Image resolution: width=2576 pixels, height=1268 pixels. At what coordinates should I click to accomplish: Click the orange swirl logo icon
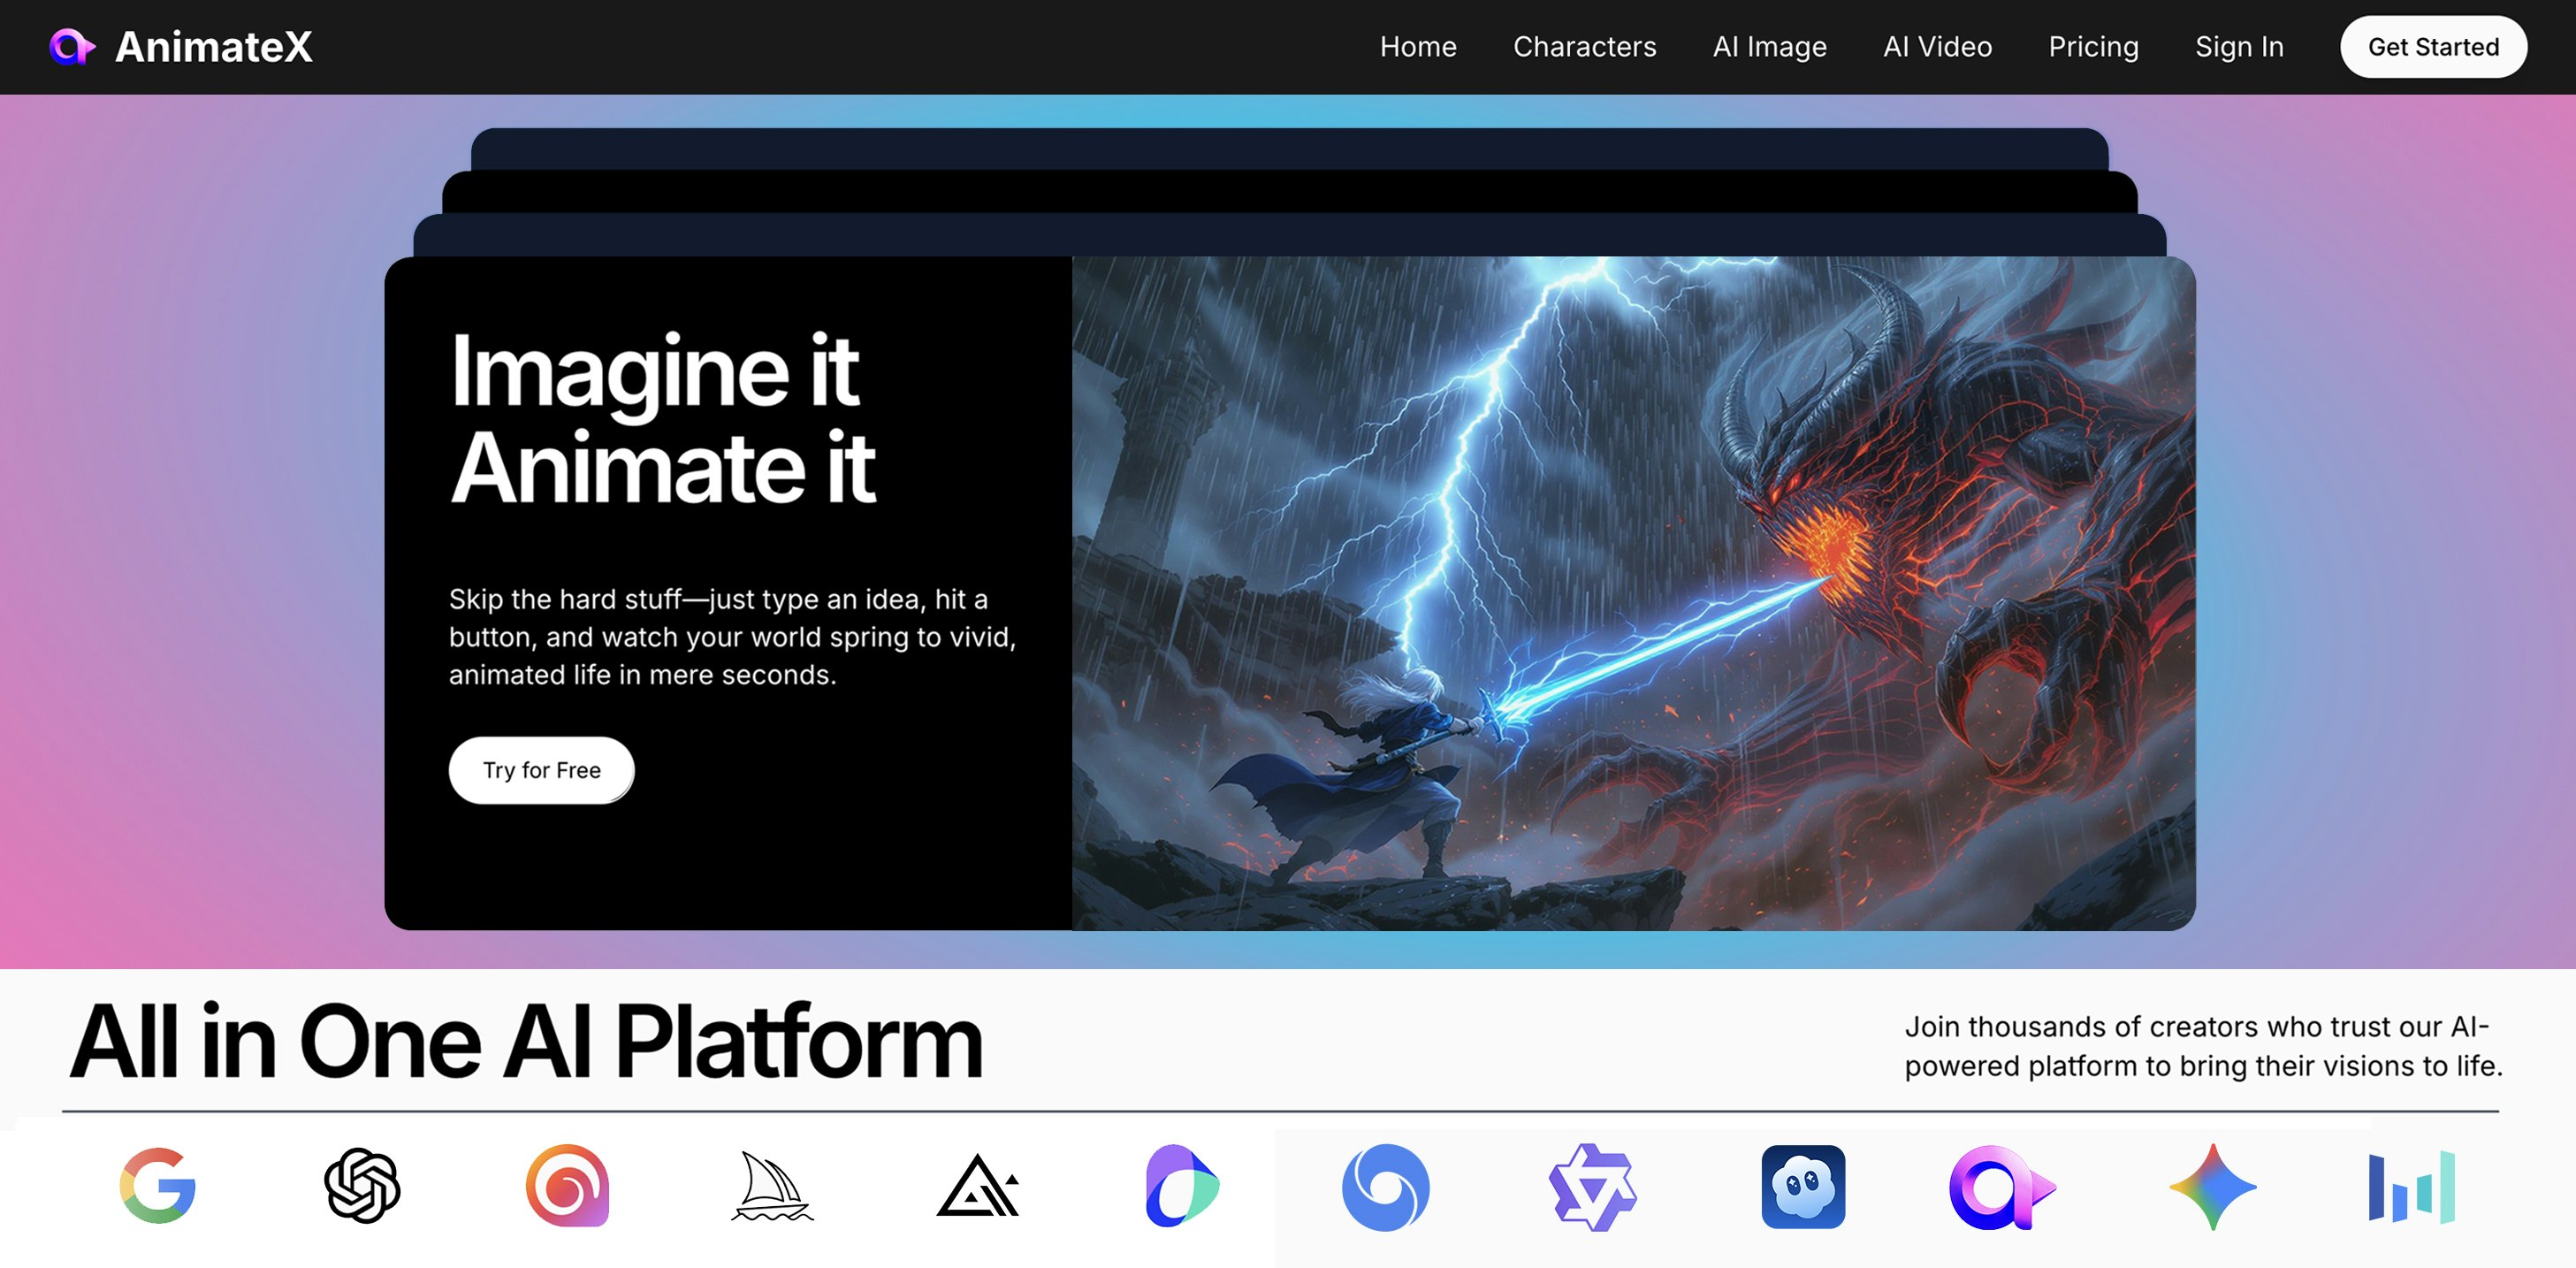pos(567,1186)
